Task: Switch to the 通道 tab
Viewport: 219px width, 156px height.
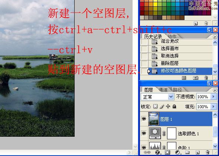Action: 163,90
